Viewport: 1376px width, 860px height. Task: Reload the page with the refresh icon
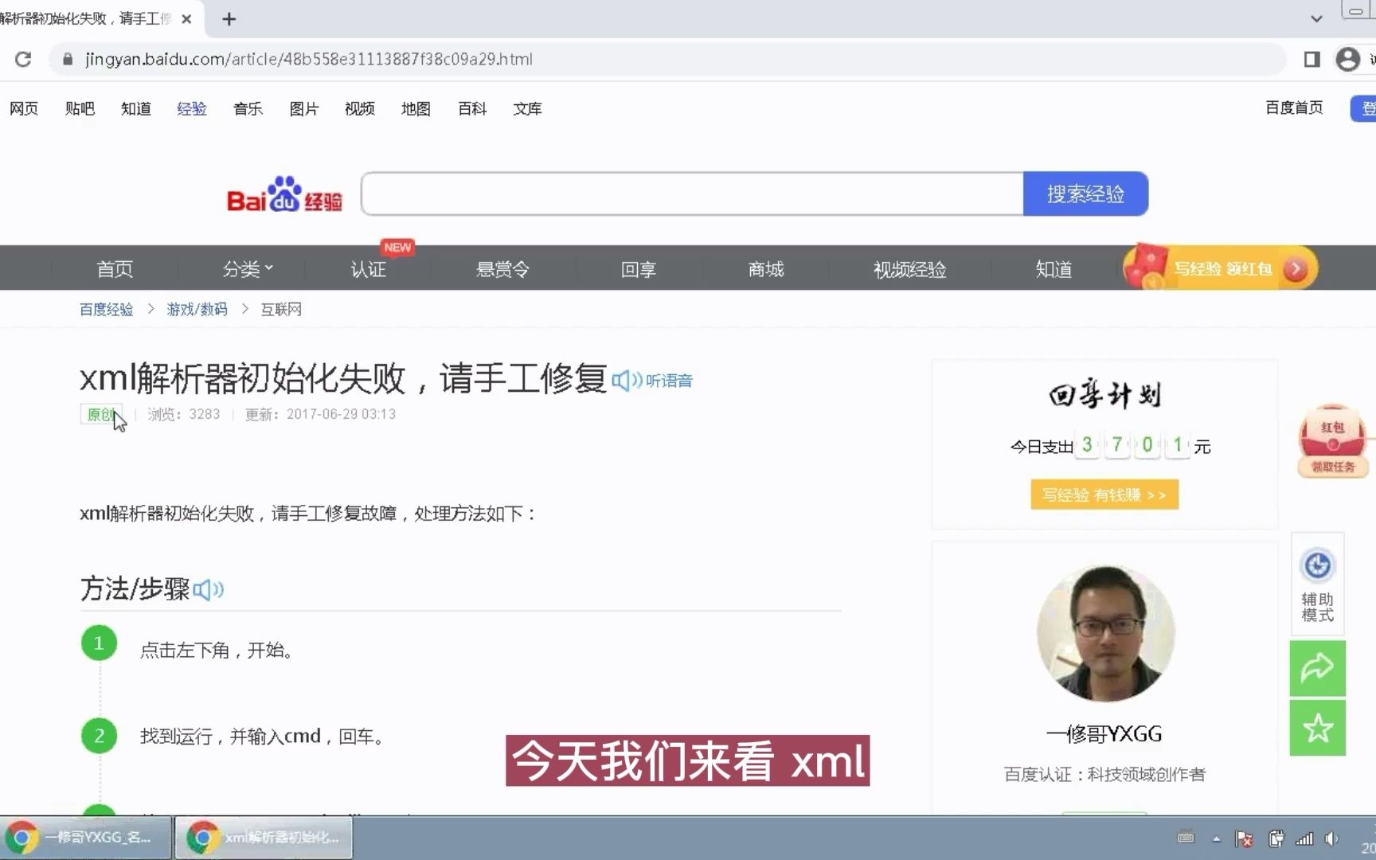tap(23, 59)
